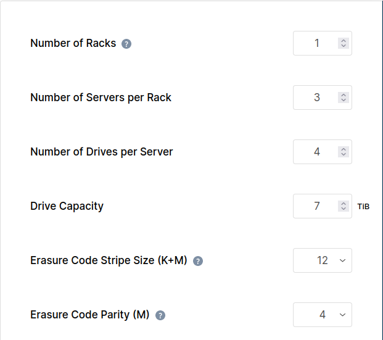Image resolution: width=383 pixels, height=340 pixels.
Task: Open help tooltip for Number of Racks
Action: [126, 44]
